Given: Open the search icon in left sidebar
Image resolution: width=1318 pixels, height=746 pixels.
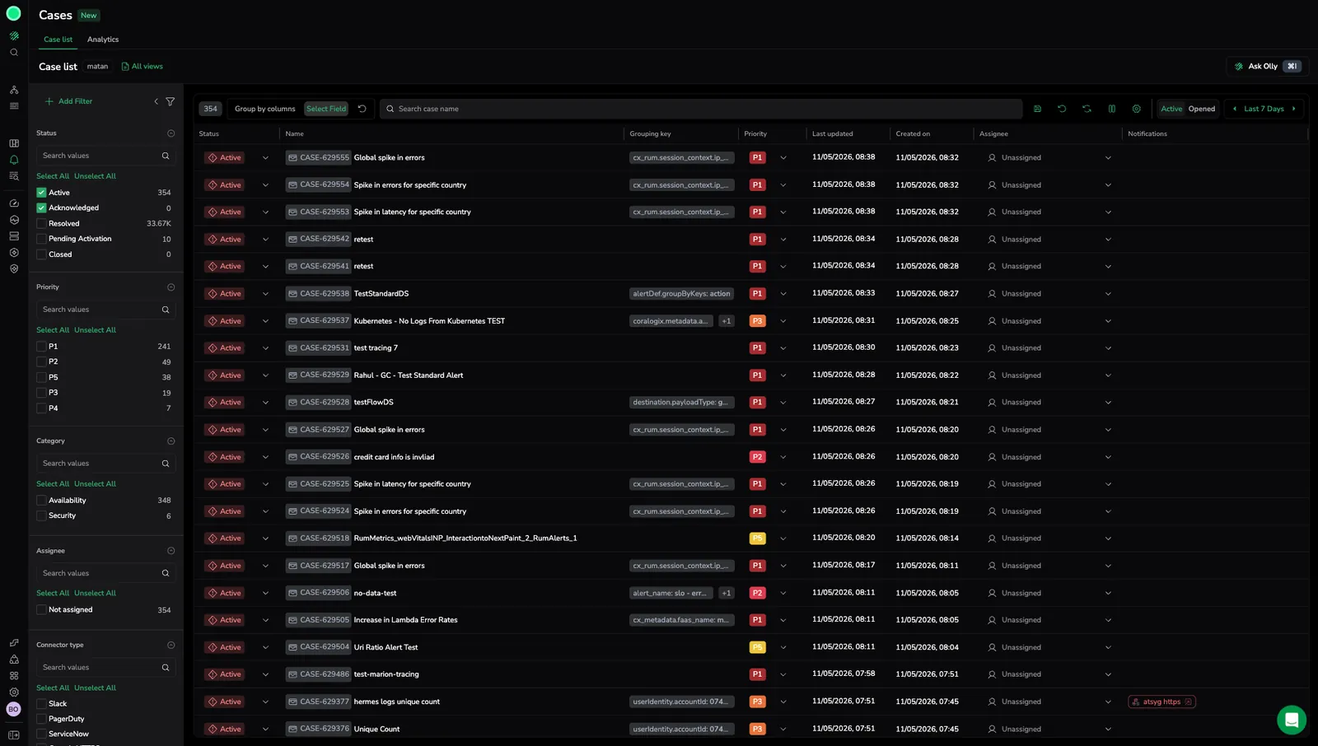Looking at the screenshot, I should tap(14, 53).
